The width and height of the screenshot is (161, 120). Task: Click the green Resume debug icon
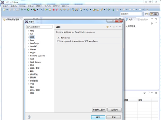[x=46, y=10]
